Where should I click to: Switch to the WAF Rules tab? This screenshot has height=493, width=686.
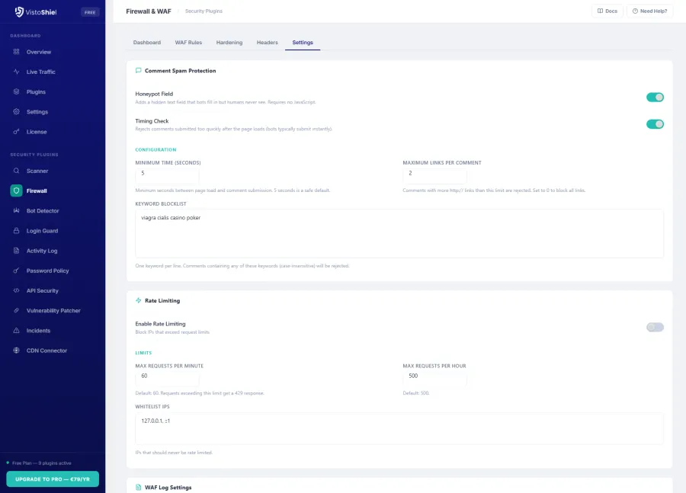pos(188,43)
